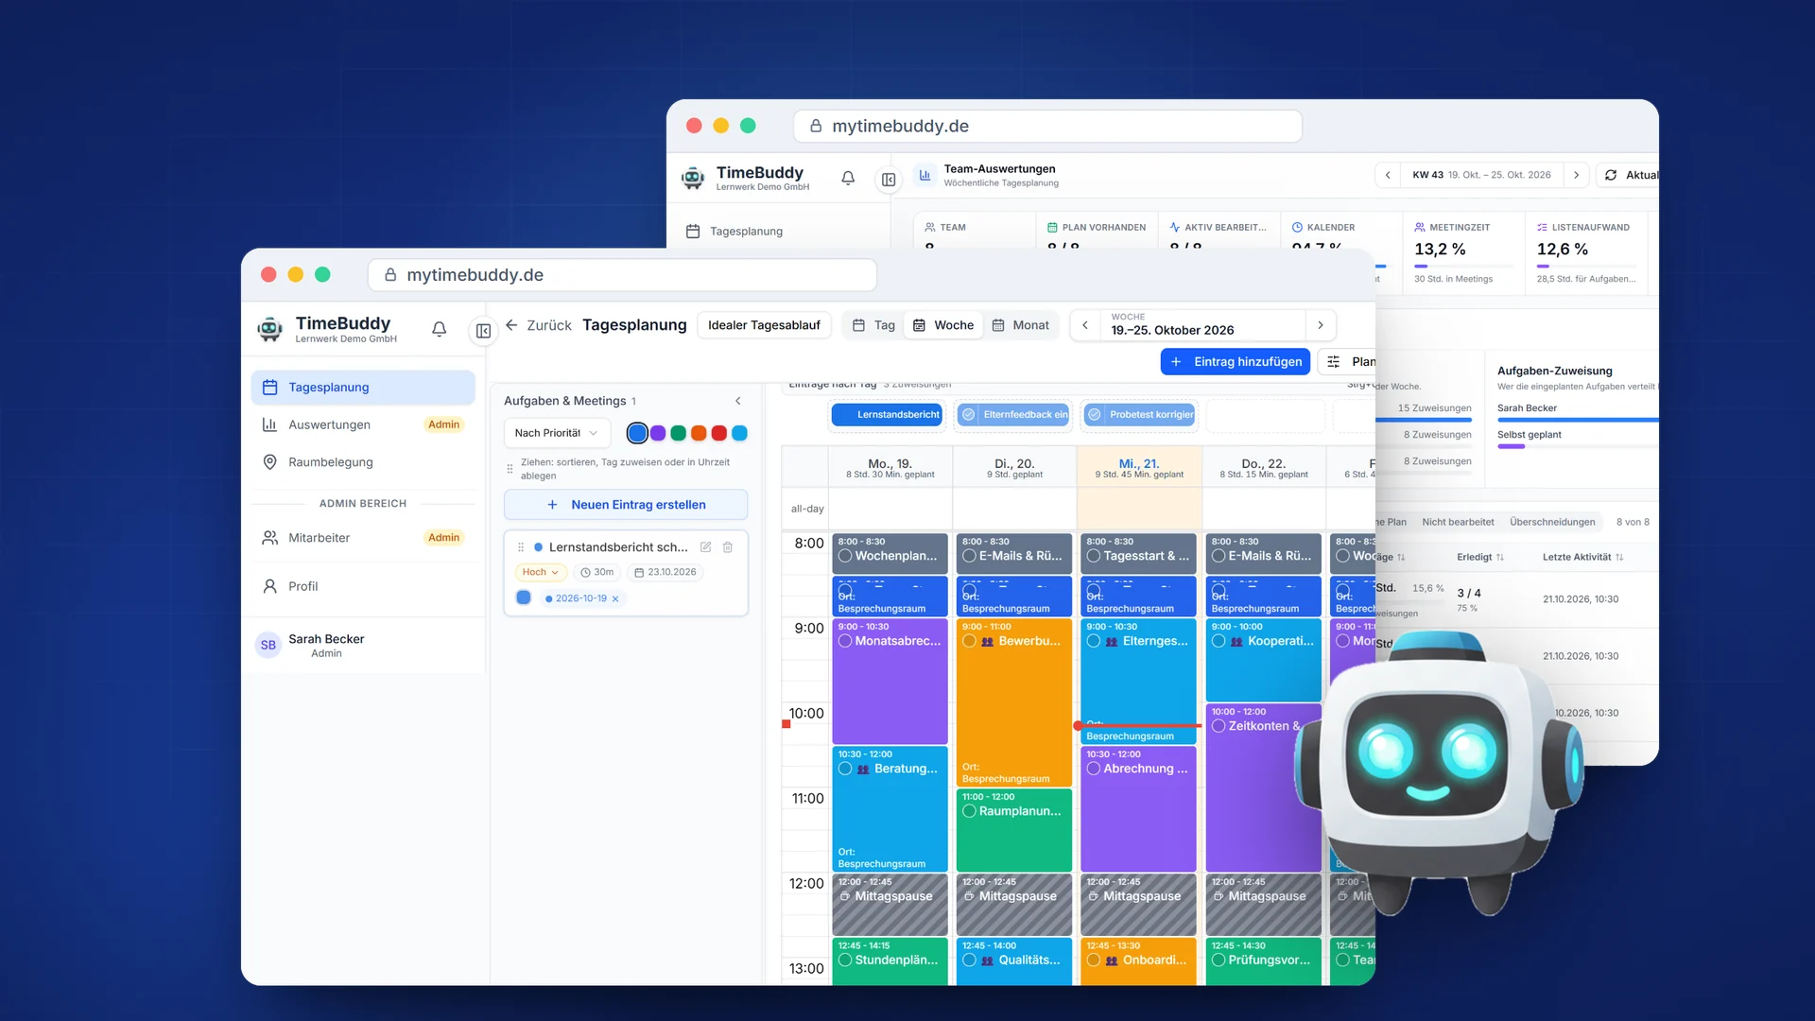Open the Überschneidungen tab in back window

tap(1552, 522)
